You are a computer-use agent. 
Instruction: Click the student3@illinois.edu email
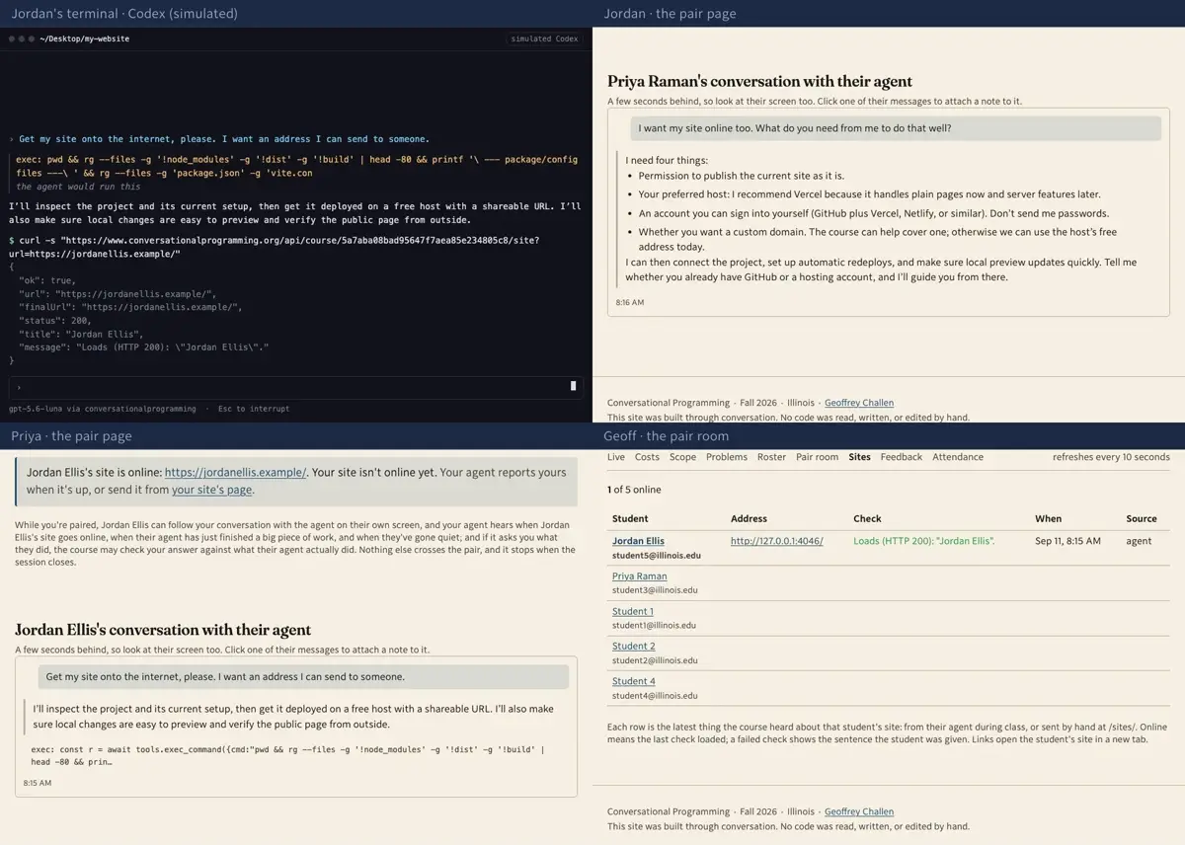[655, 590]
